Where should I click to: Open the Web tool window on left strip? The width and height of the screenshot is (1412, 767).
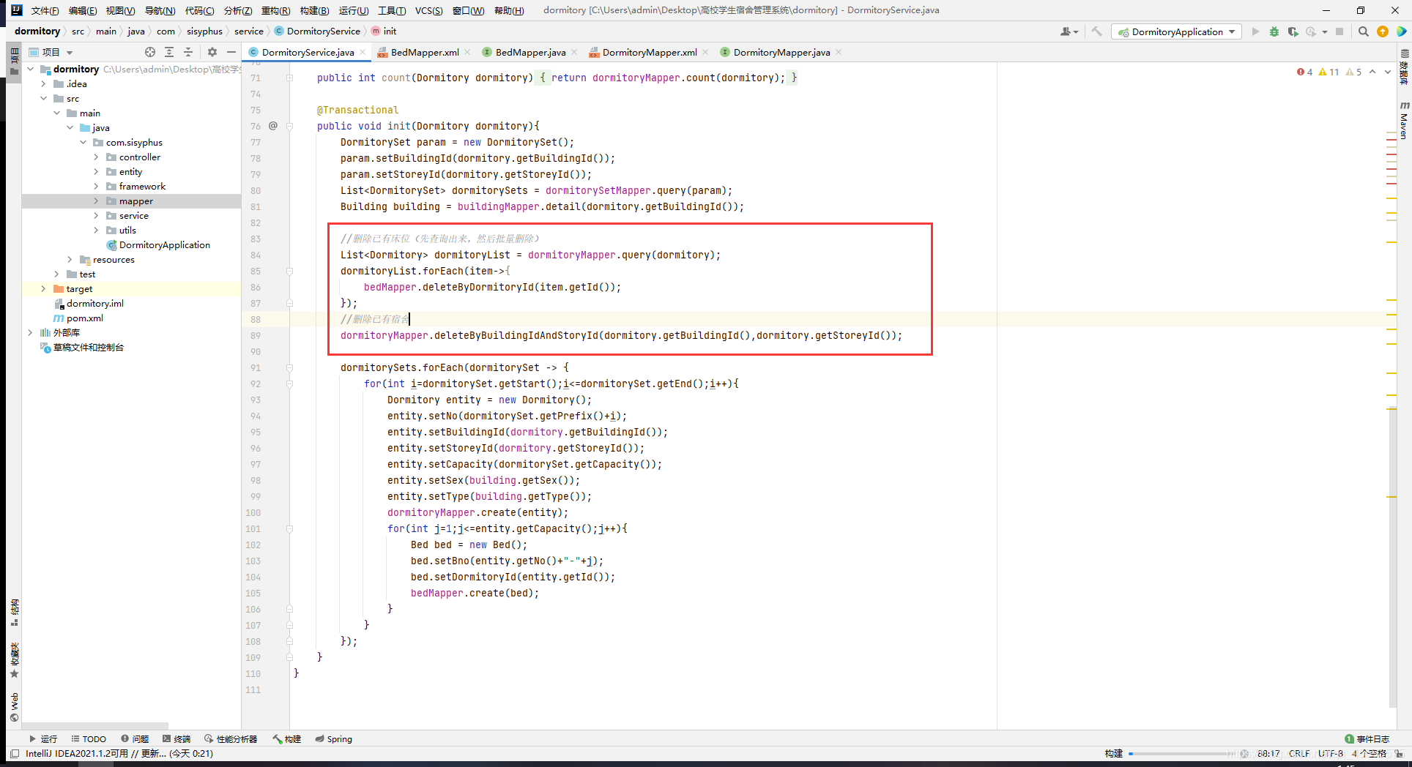tap(14, 707)
